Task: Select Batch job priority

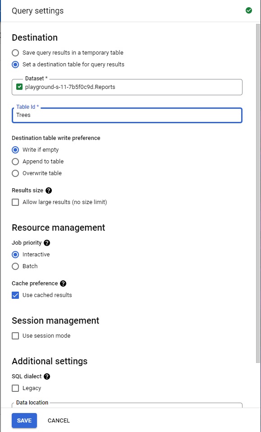Action: click(x=15, y=266)
